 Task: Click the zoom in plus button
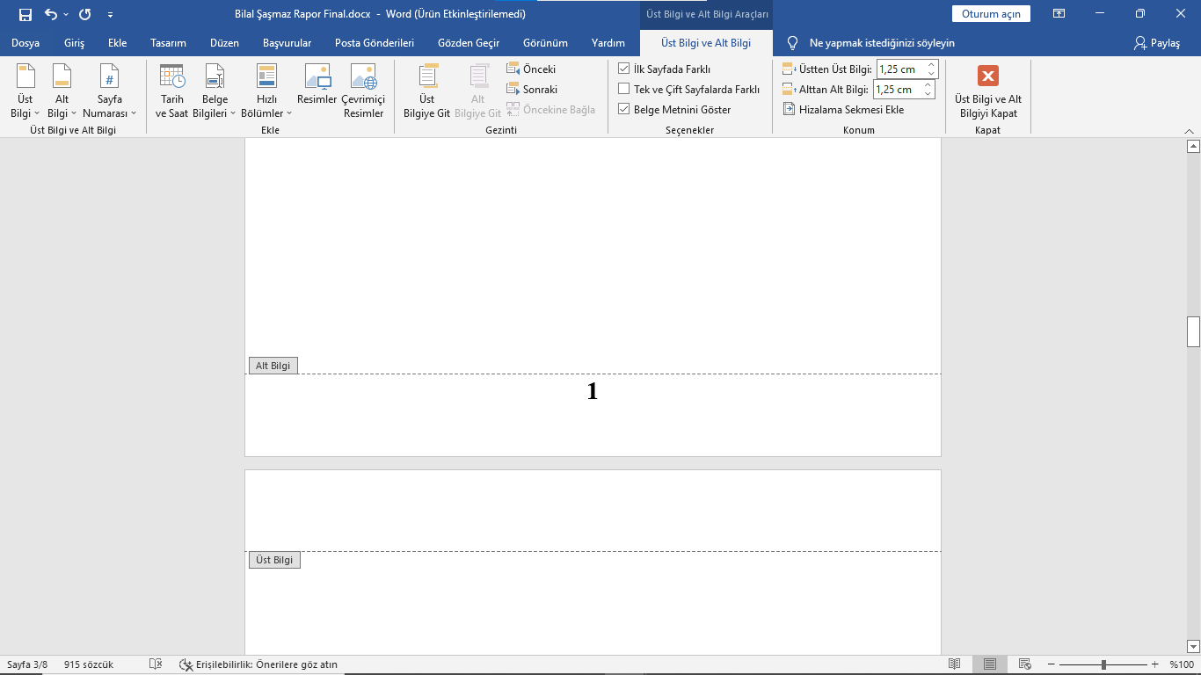1155,664
